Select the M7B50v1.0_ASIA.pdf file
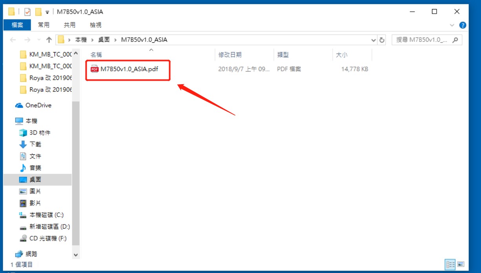The image size is (481, 273). click(x=124, y=69)
